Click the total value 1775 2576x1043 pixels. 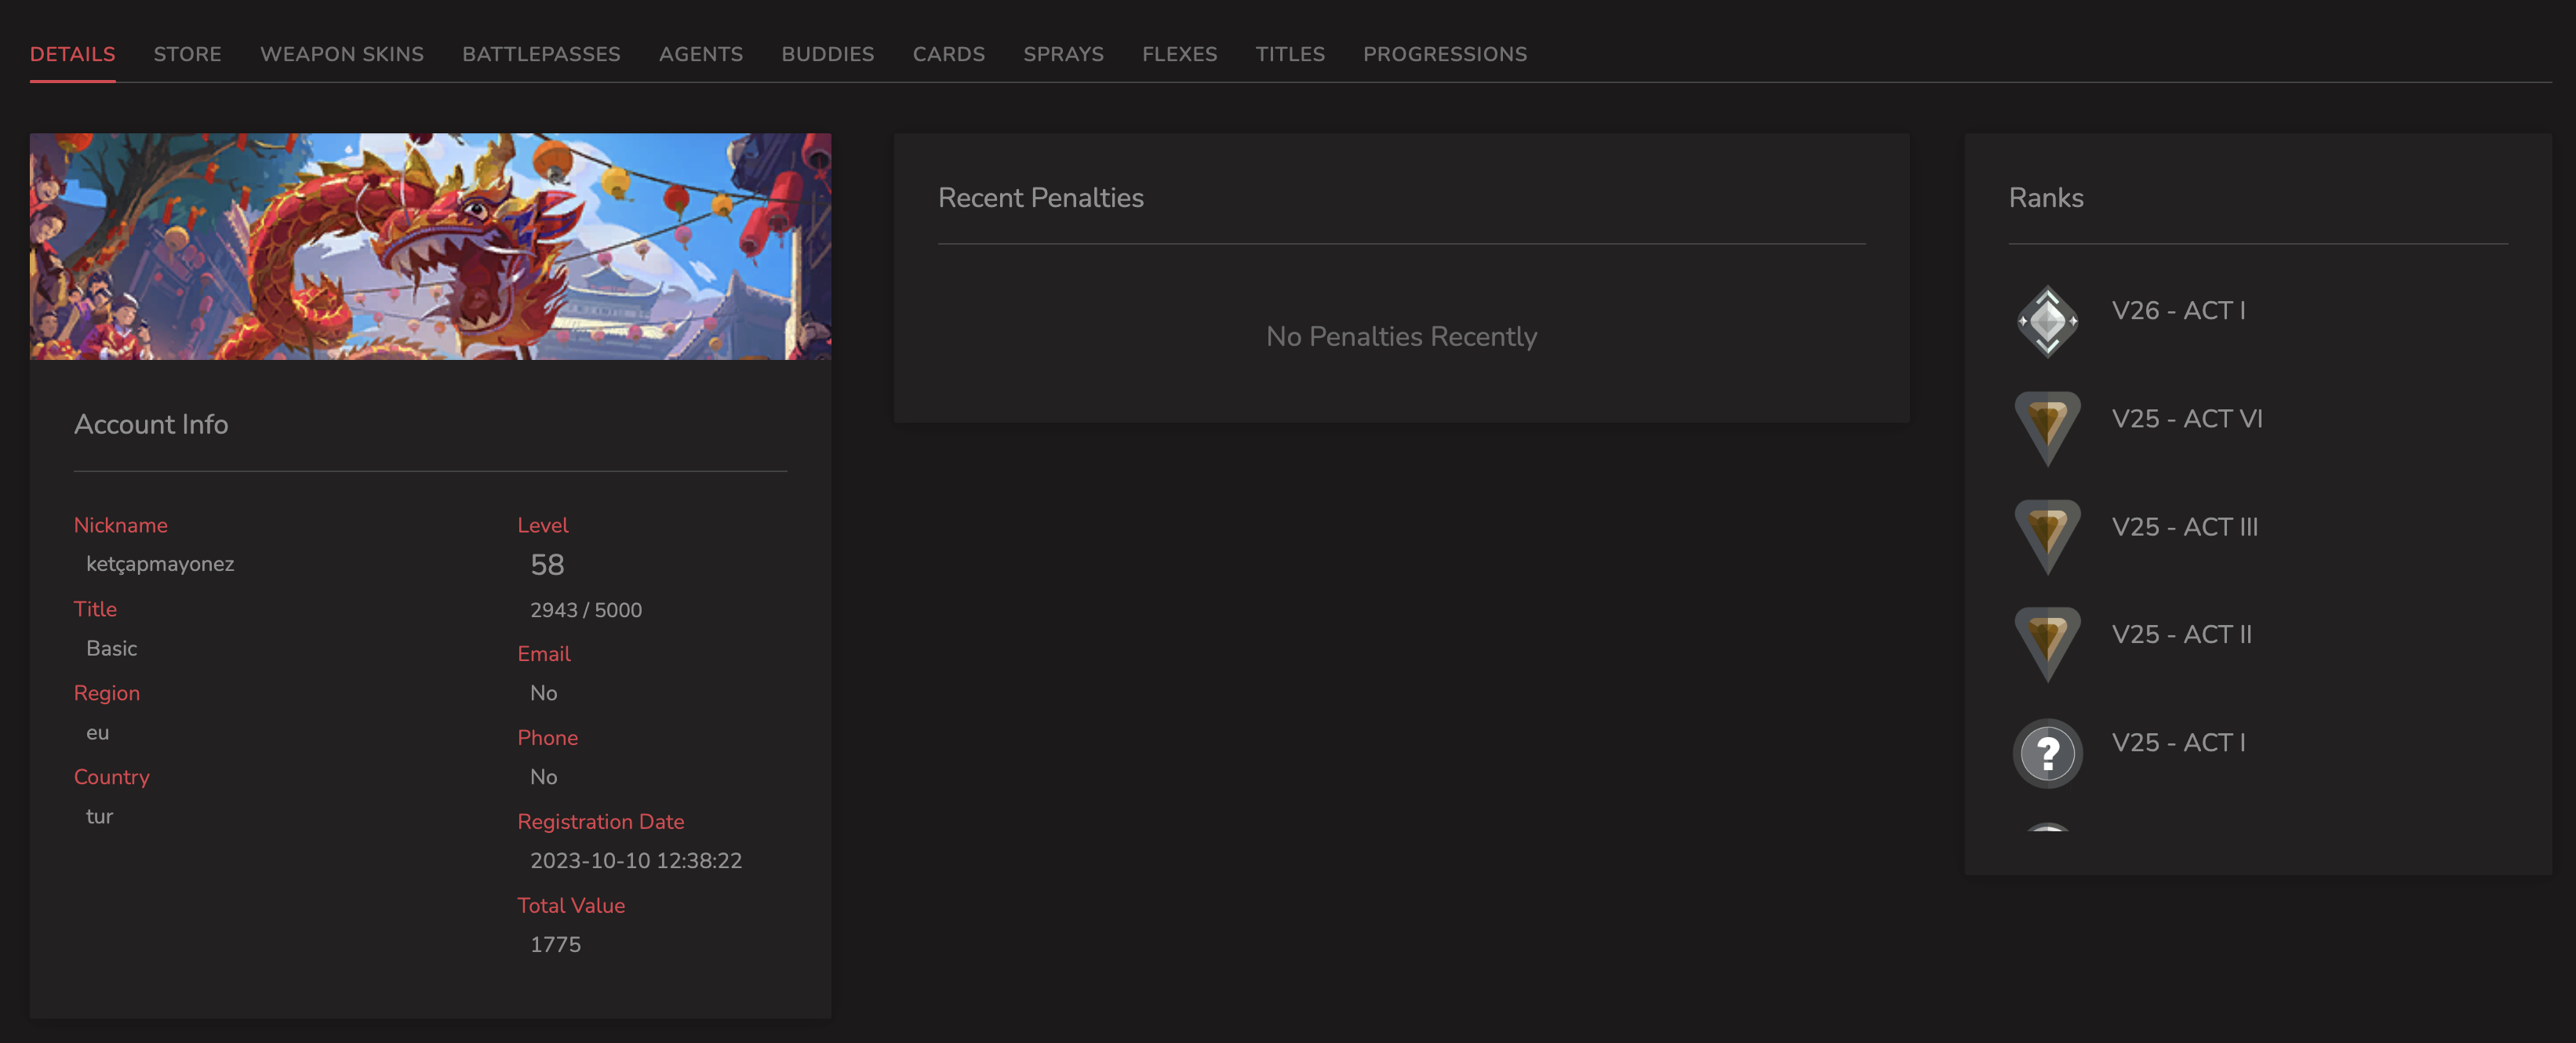point(555,944)
